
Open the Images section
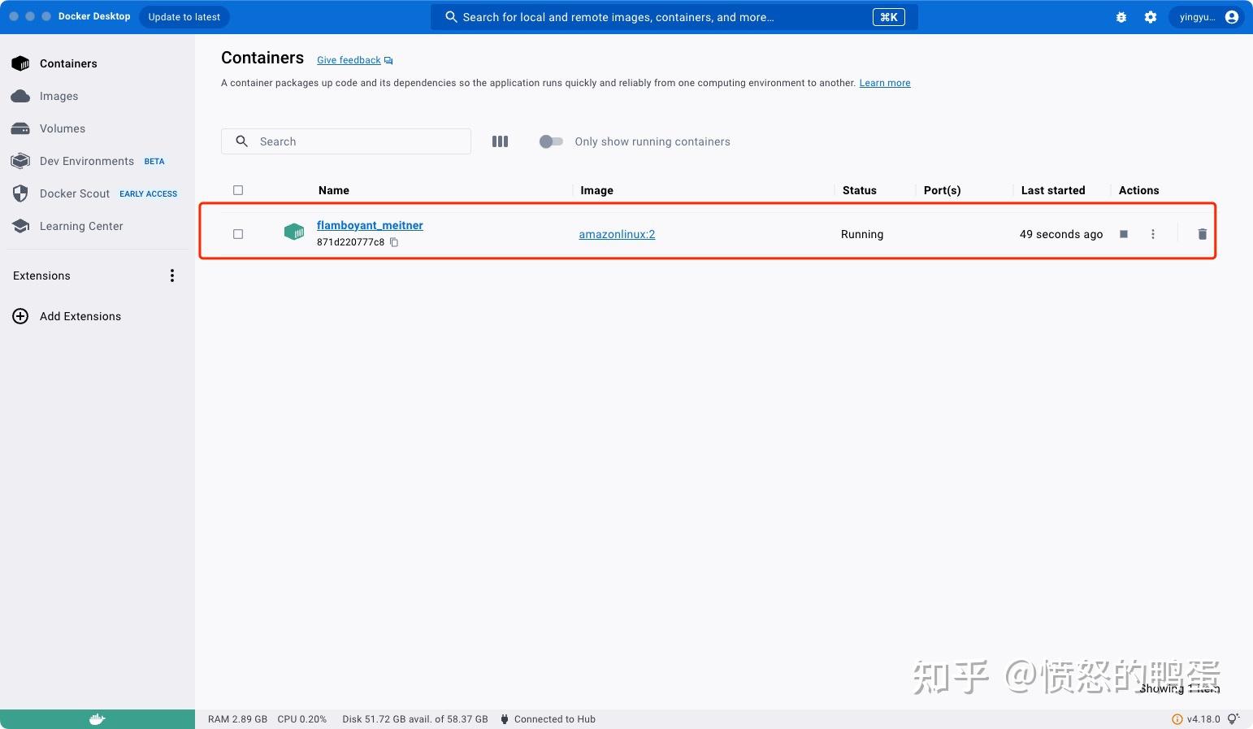point(59,96)
